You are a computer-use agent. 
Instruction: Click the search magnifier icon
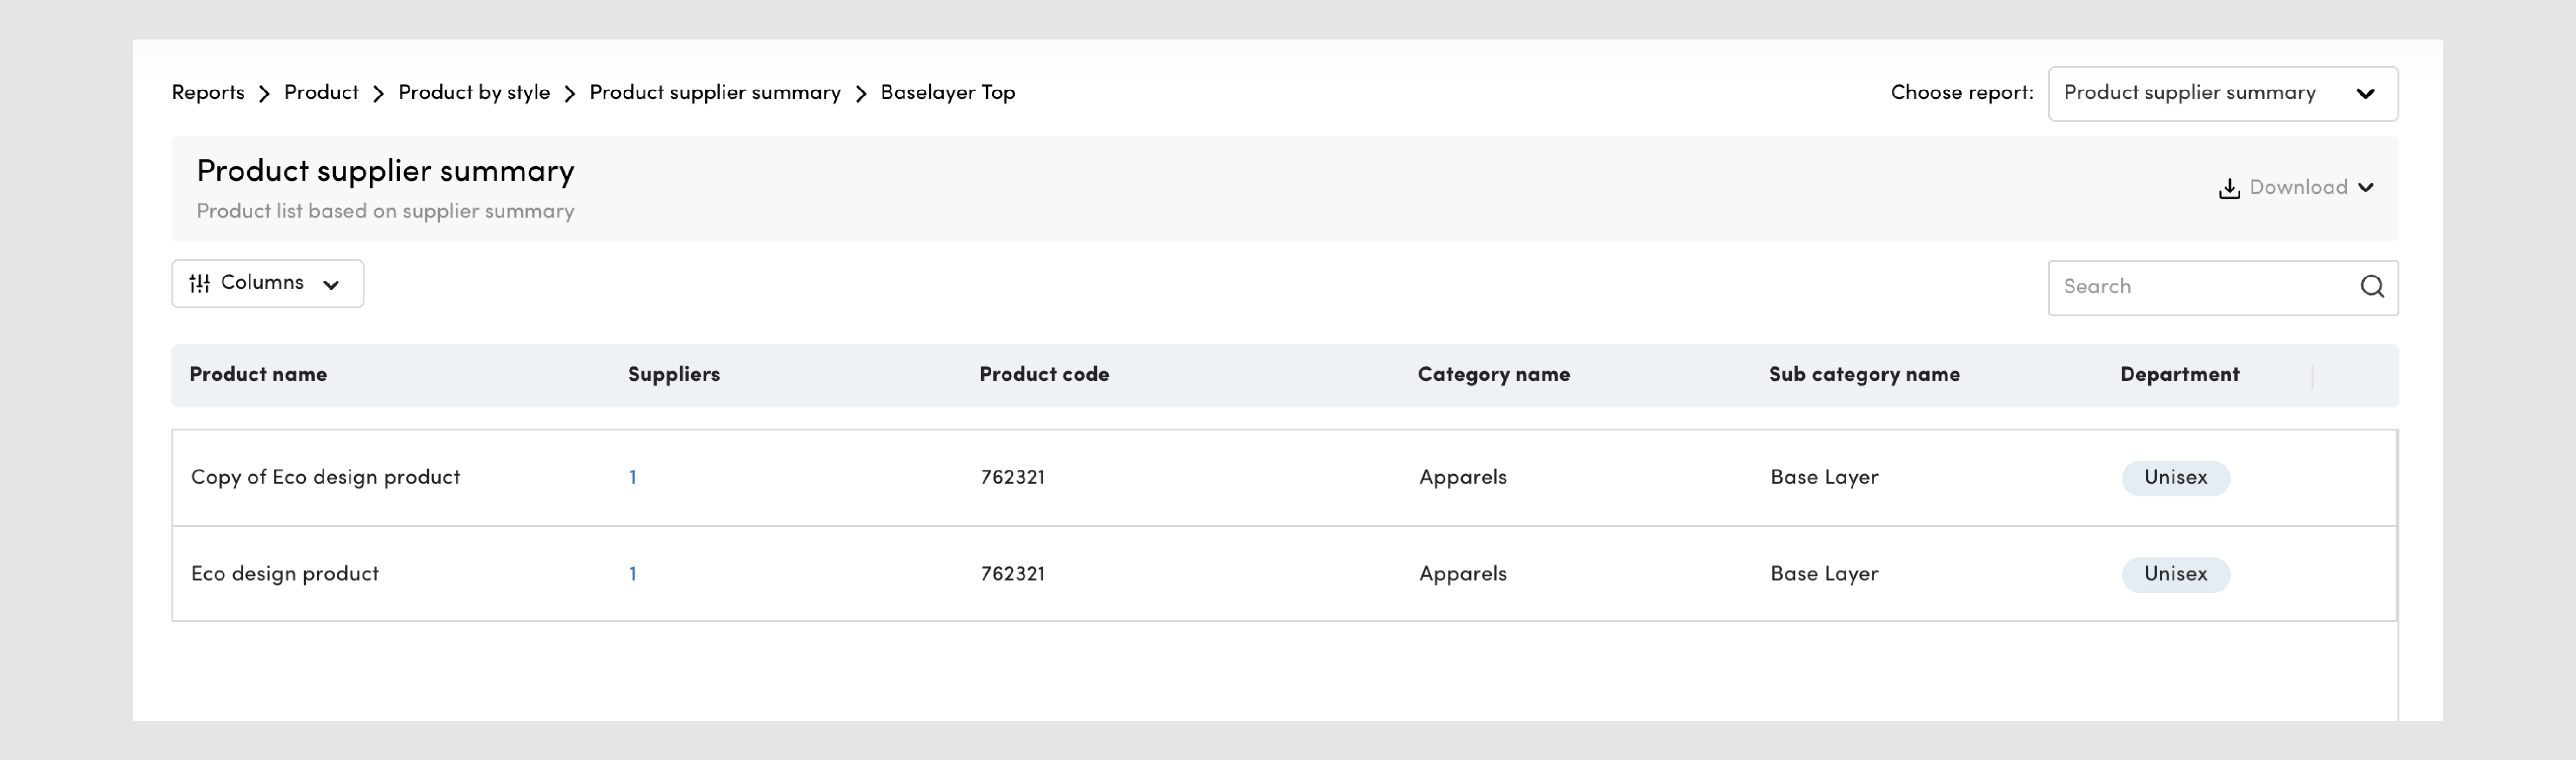2372,287
